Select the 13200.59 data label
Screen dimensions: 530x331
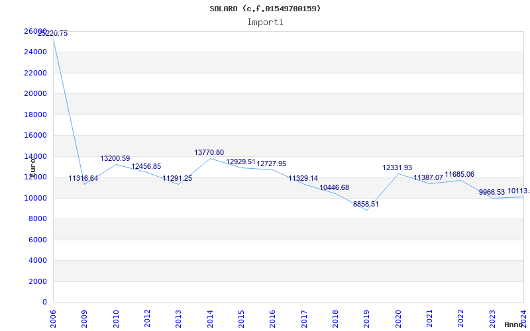(115, 158)
